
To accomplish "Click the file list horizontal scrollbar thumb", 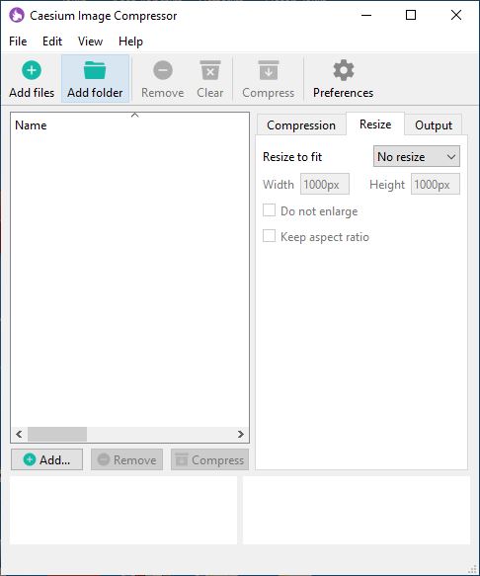I will [57, 434].
